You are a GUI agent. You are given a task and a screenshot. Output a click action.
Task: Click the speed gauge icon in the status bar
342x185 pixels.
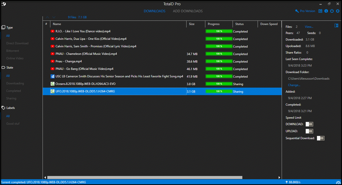pos(338,182)
